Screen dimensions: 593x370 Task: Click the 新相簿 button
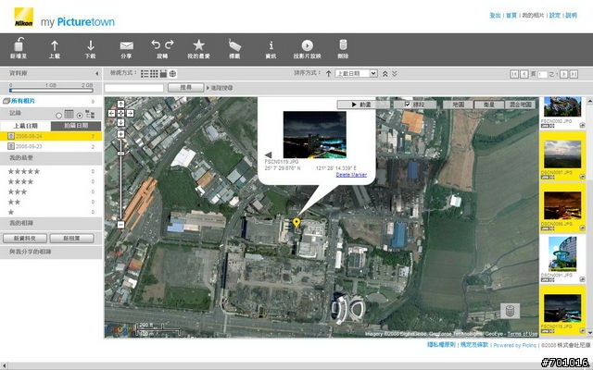click(72, 239)
